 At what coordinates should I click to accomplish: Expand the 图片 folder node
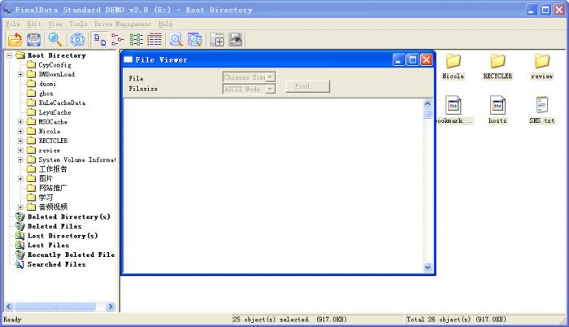[20, 178]
